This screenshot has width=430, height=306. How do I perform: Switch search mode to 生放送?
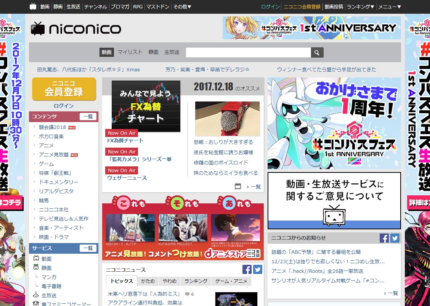172,52
